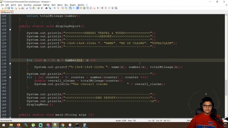Screen dimensions: 228x128
Task: Click 'Java source file' in status bar
Action: point(6,121)
